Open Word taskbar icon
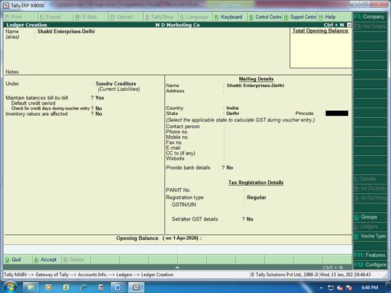This screenshot has width=391, height=293. 117,287
